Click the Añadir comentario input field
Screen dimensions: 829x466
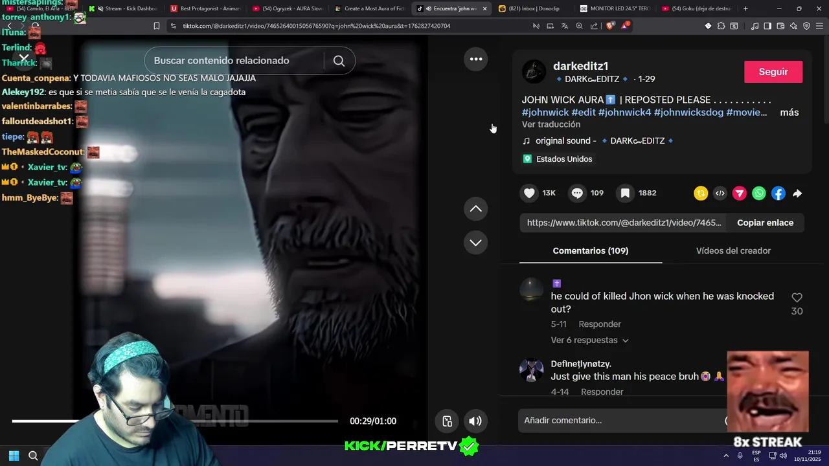coord(622,421)
